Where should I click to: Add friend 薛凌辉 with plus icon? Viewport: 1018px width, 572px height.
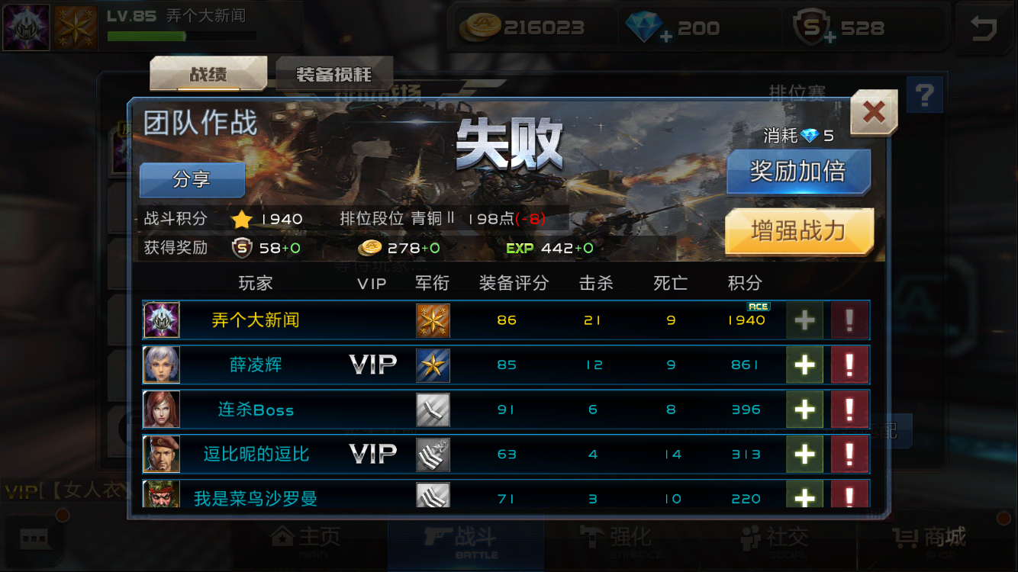pyautogui.click(x=804, y=365)
